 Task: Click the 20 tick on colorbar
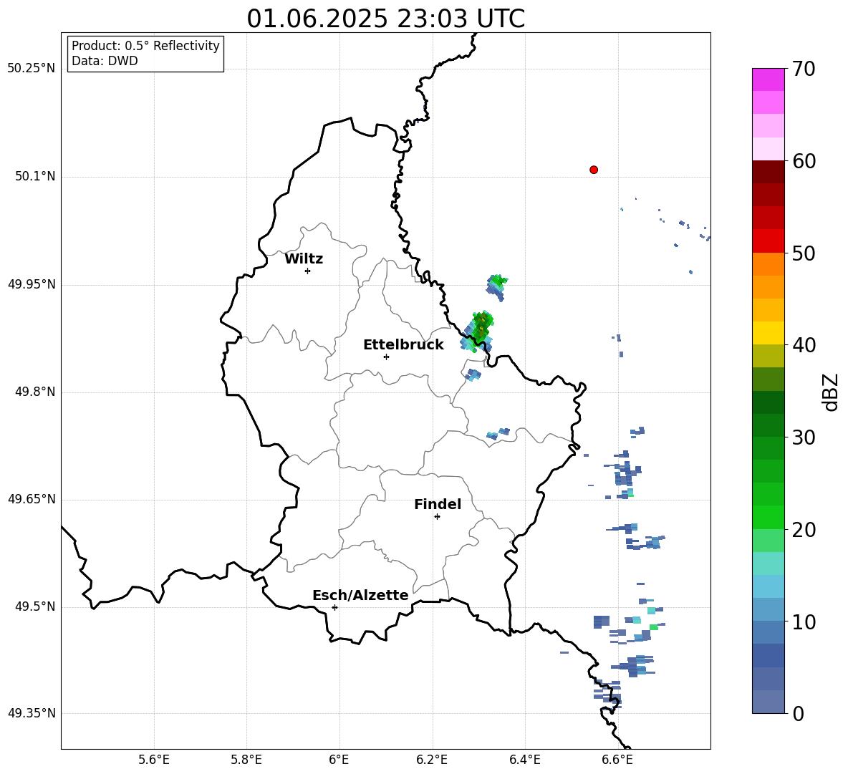(x=804, y=530)
